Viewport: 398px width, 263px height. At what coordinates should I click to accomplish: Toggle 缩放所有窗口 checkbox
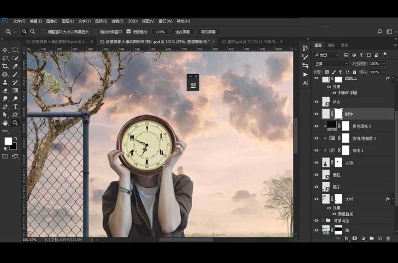pyautogui.click(x=96, y=31)
